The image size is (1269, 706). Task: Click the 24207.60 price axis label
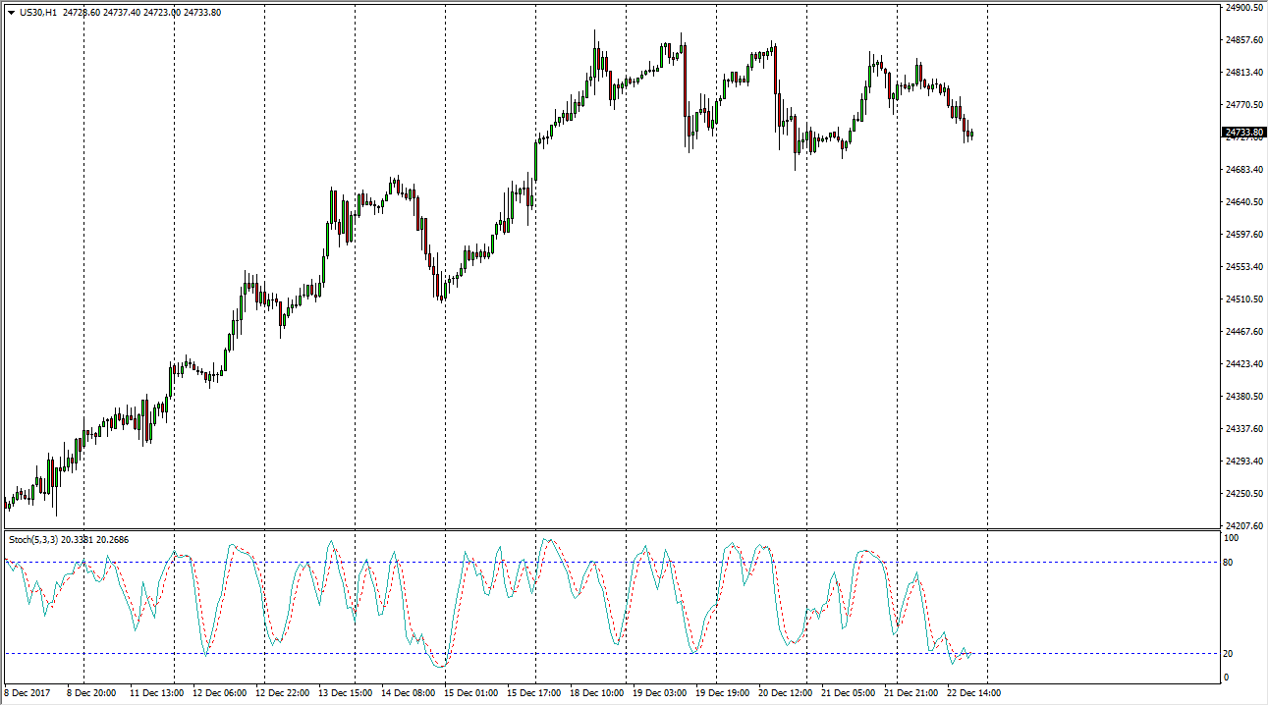pyautogui.click(x=1242, y=526)
